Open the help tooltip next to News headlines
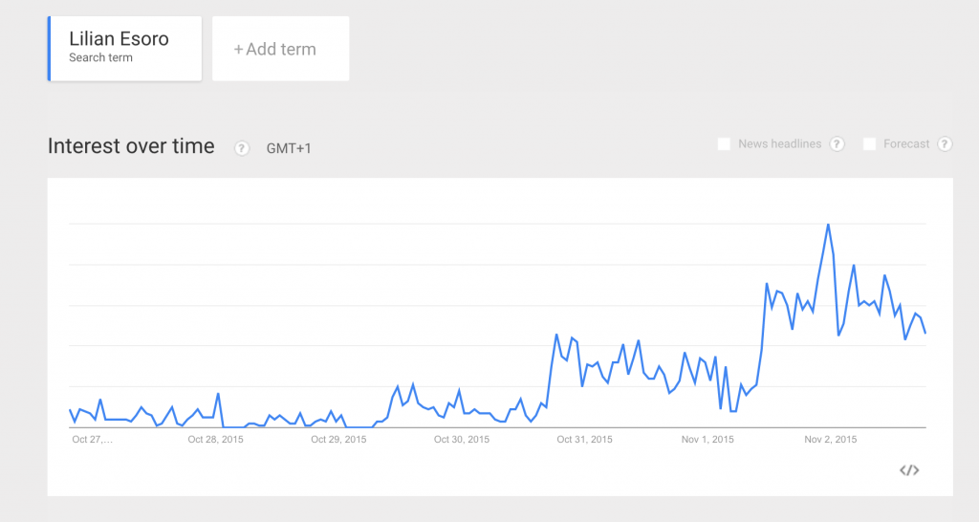Image resolution: width=979 pixels, height=522 pixels. 837,144
